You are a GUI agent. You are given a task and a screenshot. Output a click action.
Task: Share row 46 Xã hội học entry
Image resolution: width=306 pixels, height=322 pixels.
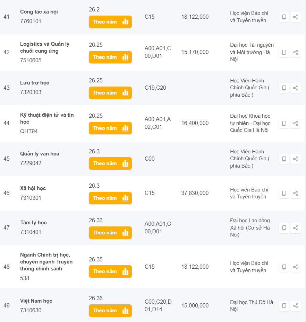[296, 193]
